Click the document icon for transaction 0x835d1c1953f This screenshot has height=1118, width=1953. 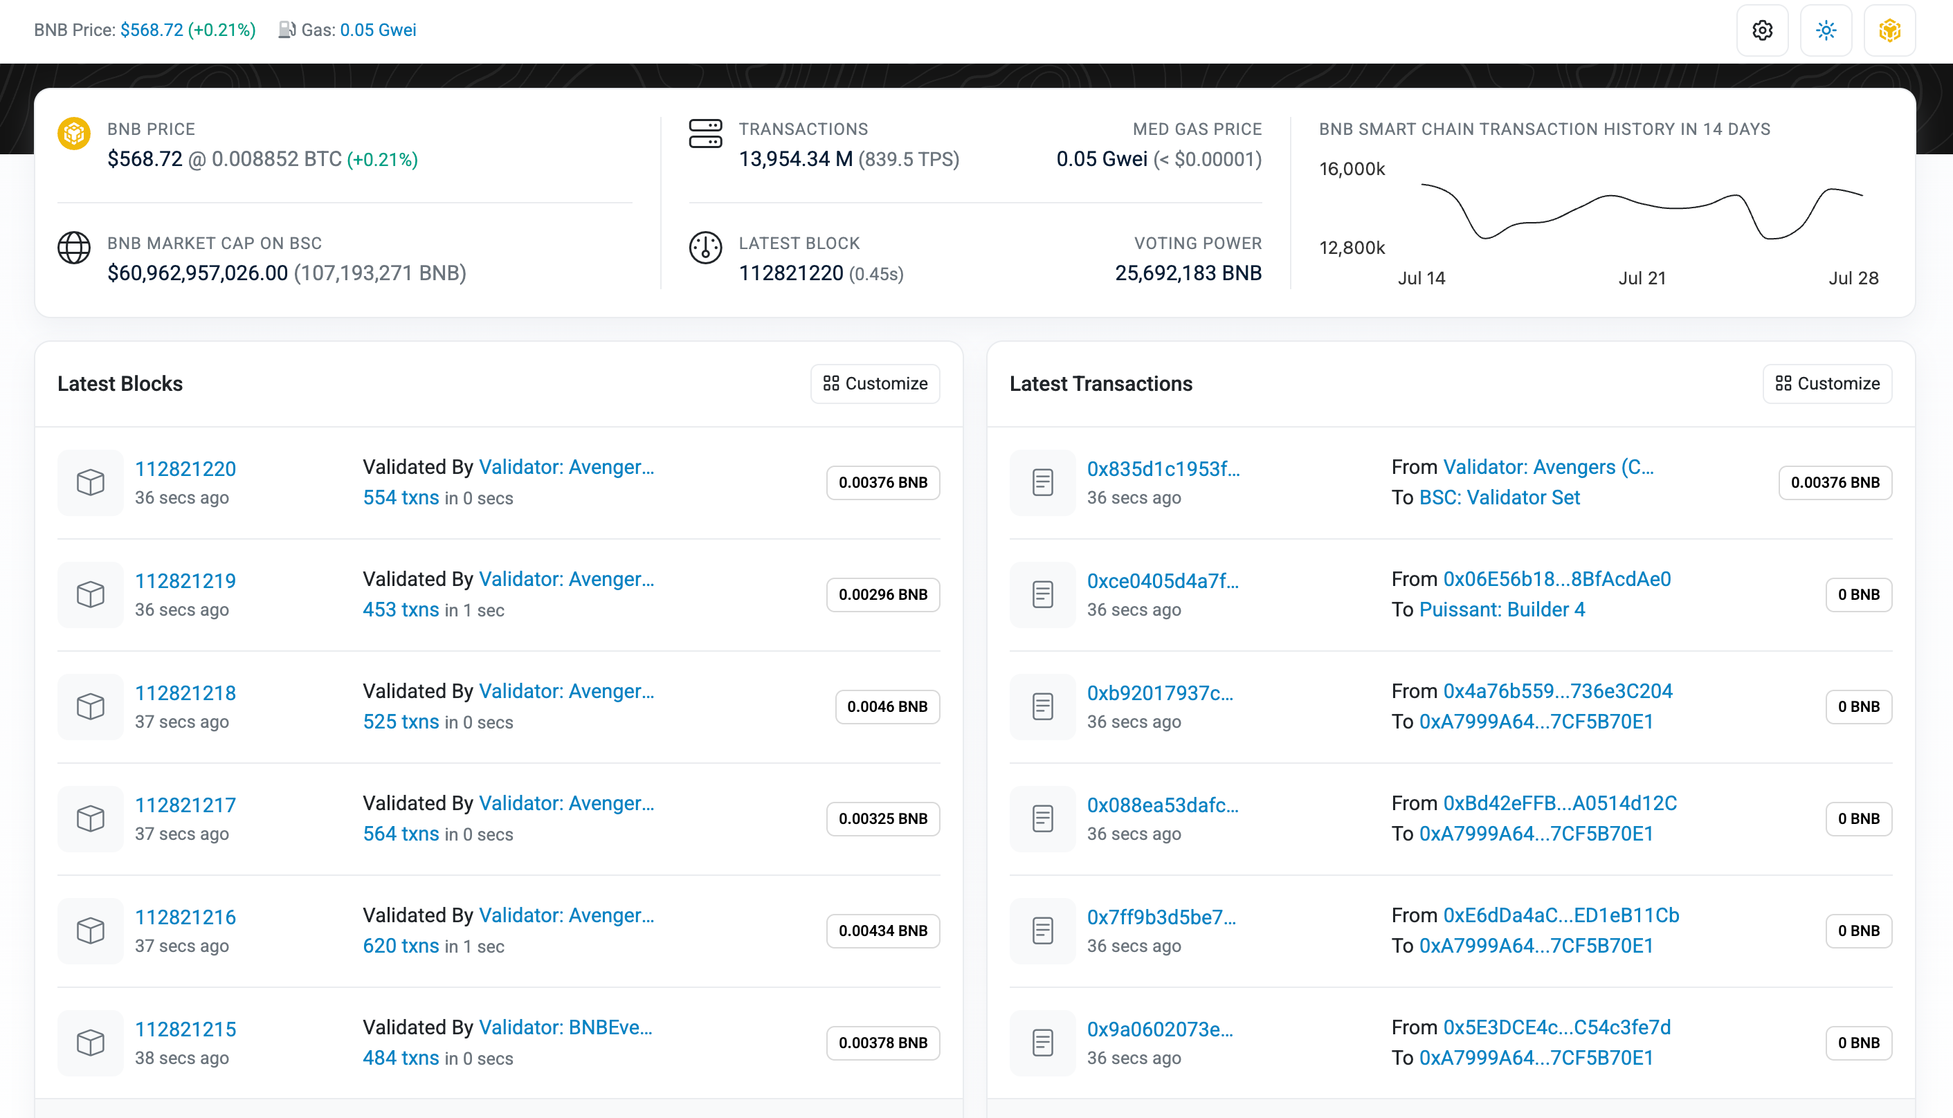(x=1043, y=482)
